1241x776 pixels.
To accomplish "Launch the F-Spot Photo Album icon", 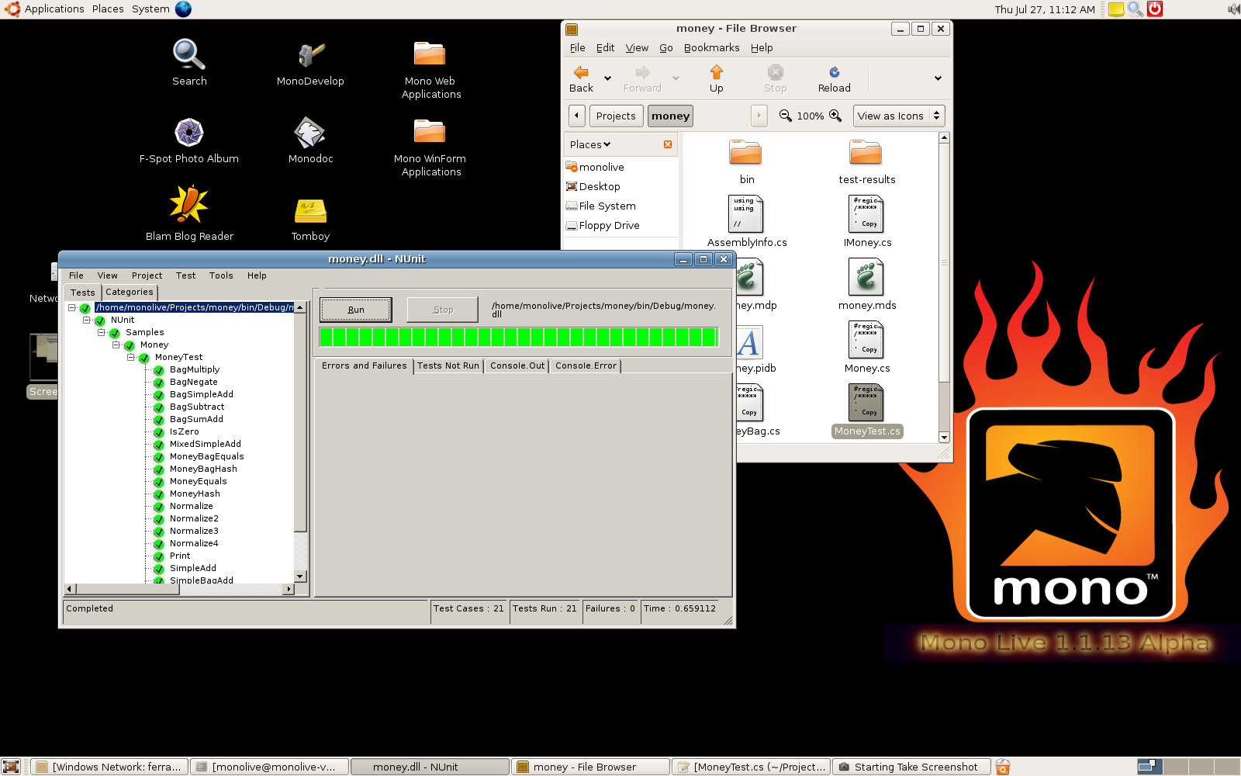I will coord(188,133).
